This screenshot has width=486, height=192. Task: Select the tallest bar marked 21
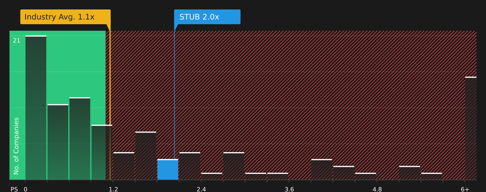coord(36,108)
